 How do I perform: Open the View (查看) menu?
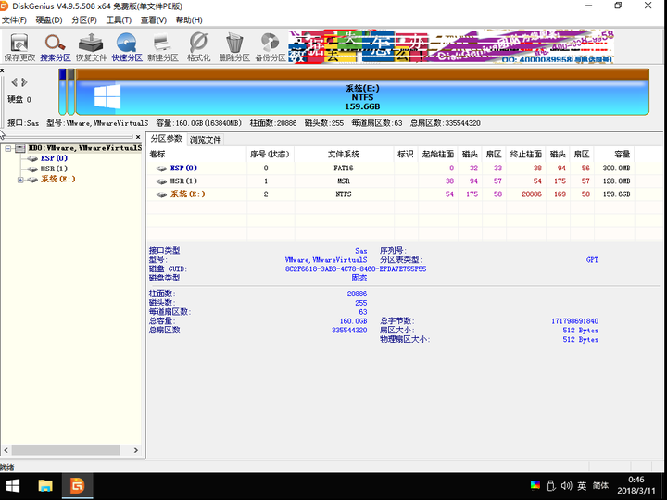(x=154, y=20)
